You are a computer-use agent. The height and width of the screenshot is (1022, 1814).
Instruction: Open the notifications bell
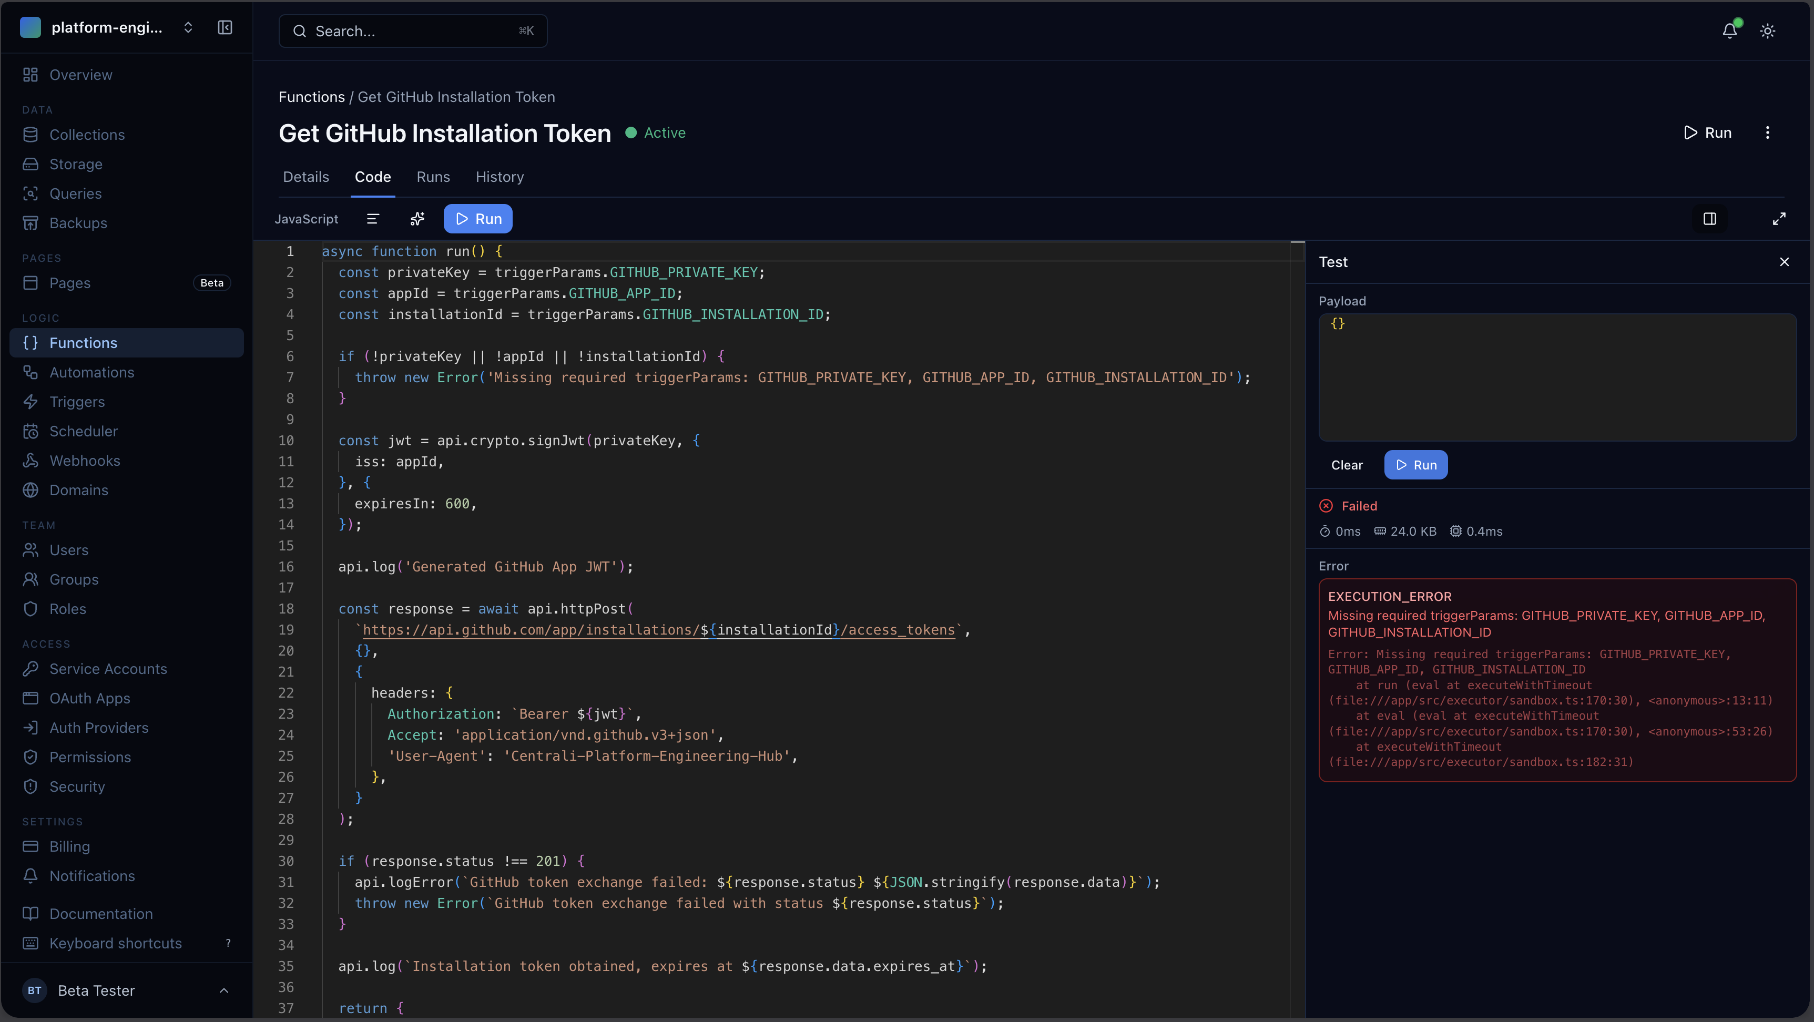tap(1729, 31)
